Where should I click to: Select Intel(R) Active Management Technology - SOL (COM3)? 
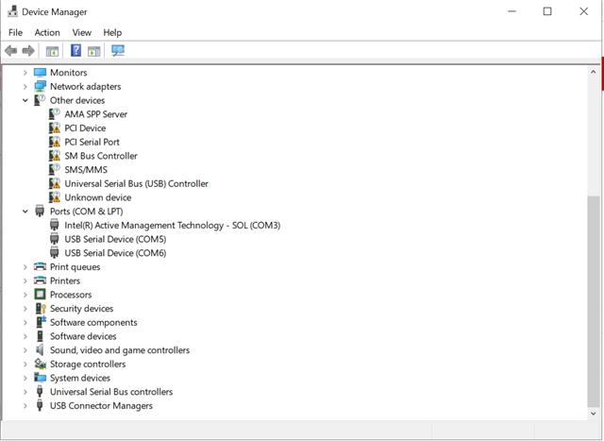click(x=172, y=225)
